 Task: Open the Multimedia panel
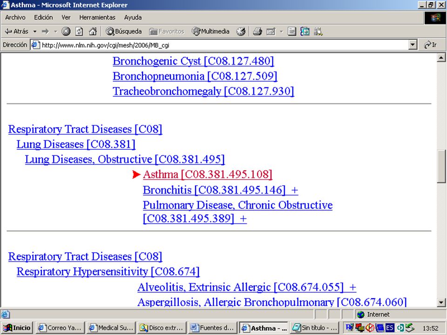tap(210, 31)
